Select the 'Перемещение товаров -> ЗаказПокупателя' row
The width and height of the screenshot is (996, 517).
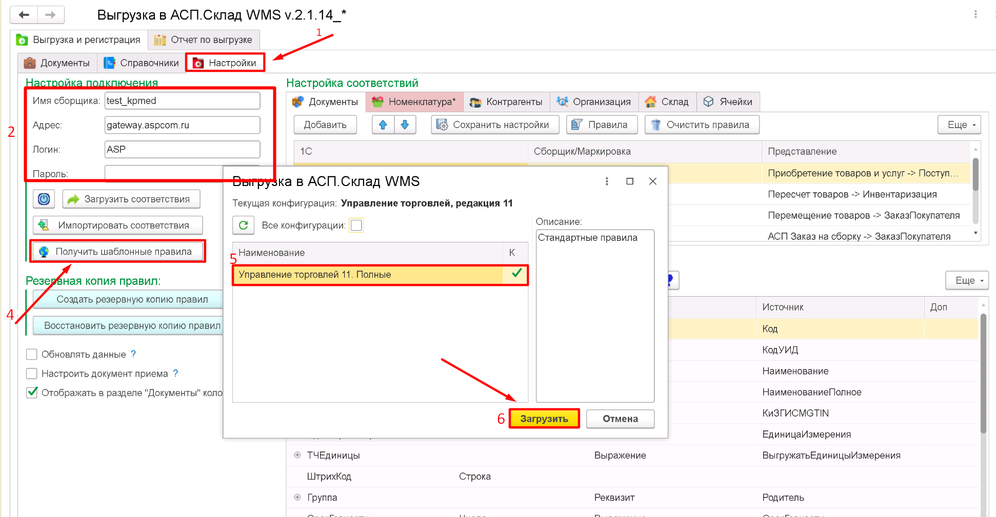click(864, 215)
